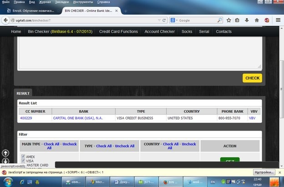Click the green system tray icon
The image size is (284, 187).
tap(223, 181)
